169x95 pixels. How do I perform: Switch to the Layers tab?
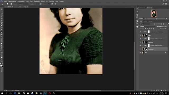point(141,21)
